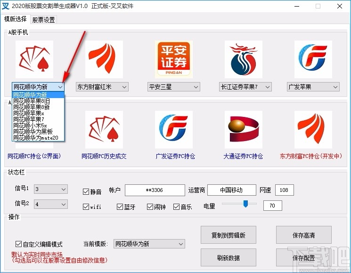The width and height of the screenshot is (351, 273).
Task: Click the 大通证券PC持仓 logo icon
Action: click(244, 130)
